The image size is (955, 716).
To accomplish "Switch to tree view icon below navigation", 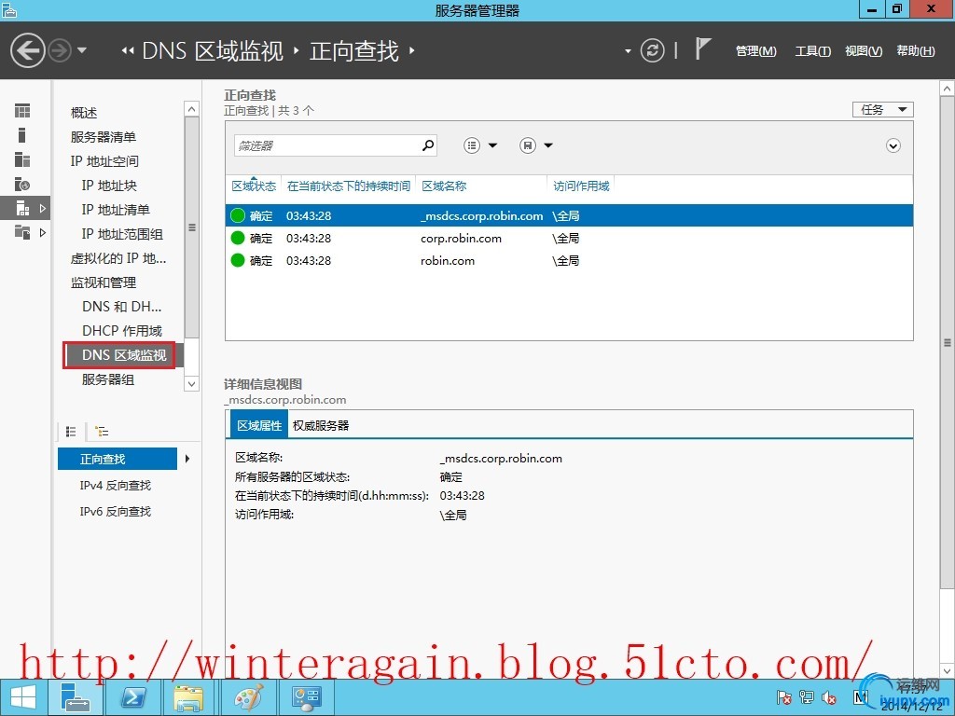I will coord(101,432).
